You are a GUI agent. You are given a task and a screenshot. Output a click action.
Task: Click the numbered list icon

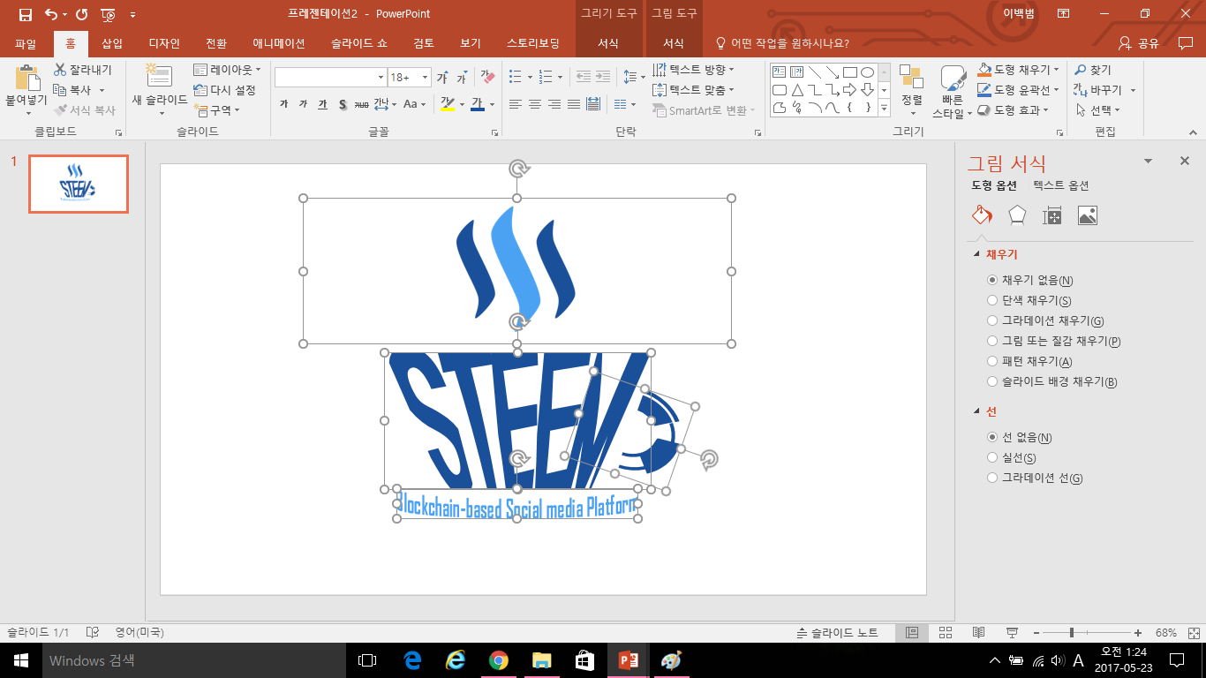(x=546, y=78)
